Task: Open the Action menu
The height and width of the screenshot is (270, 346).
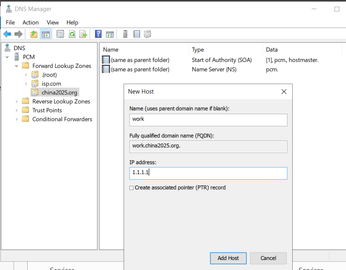Action: 30,22
